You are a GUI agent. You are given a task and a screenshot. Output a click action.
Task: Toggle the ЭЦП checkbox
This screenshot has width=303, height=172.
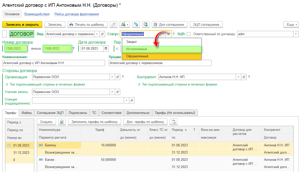pyautogui.click(x=189, y=34)
